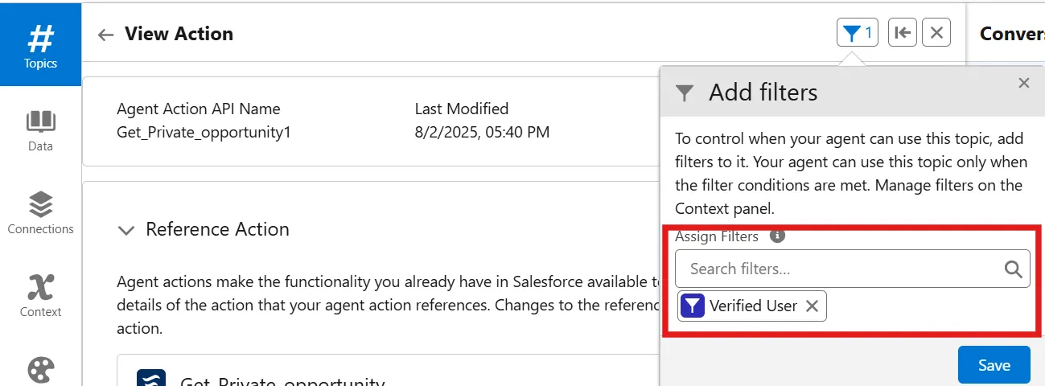Go to Connections in the sidebar
Viewport: 1045px width, 386px height.
(40, 213)
